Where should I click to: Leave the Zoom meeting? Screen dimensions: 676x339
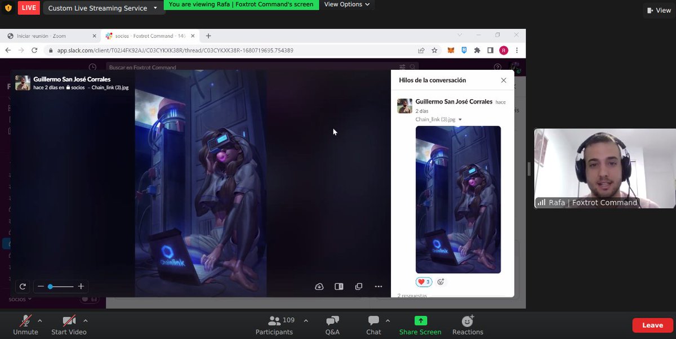tap(652, 325)
